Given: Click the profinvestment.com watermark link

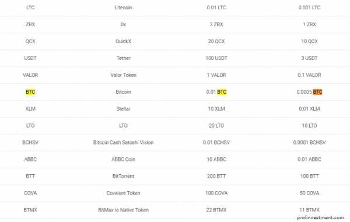Looking at the screenshot, I should [320, 217].
